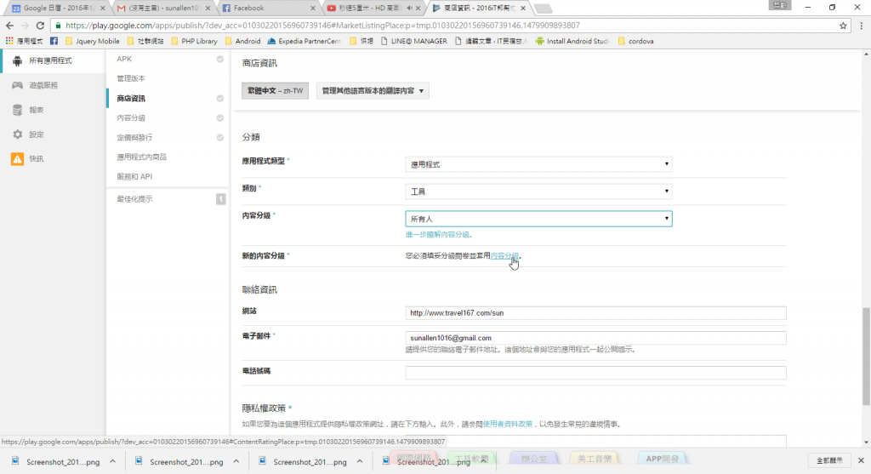Click 定價與發行 completion check mark
This screenshot has height=474, width=871.
tap(220, 137)
